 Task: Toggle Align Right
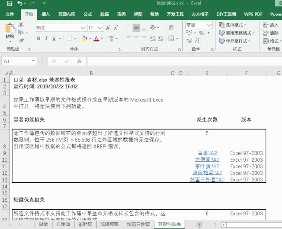point(144,38)
